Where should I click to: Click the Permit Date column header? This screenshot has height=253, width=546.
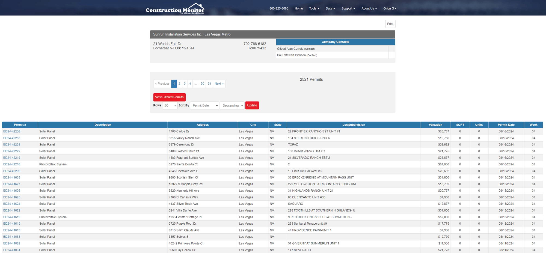pos(506,125)
